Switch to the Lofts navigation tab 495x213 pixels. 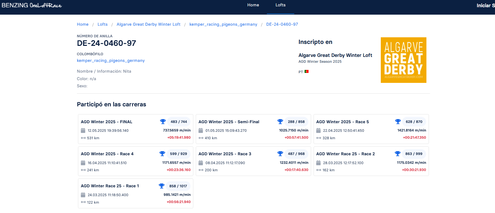[x=280, y=5]
